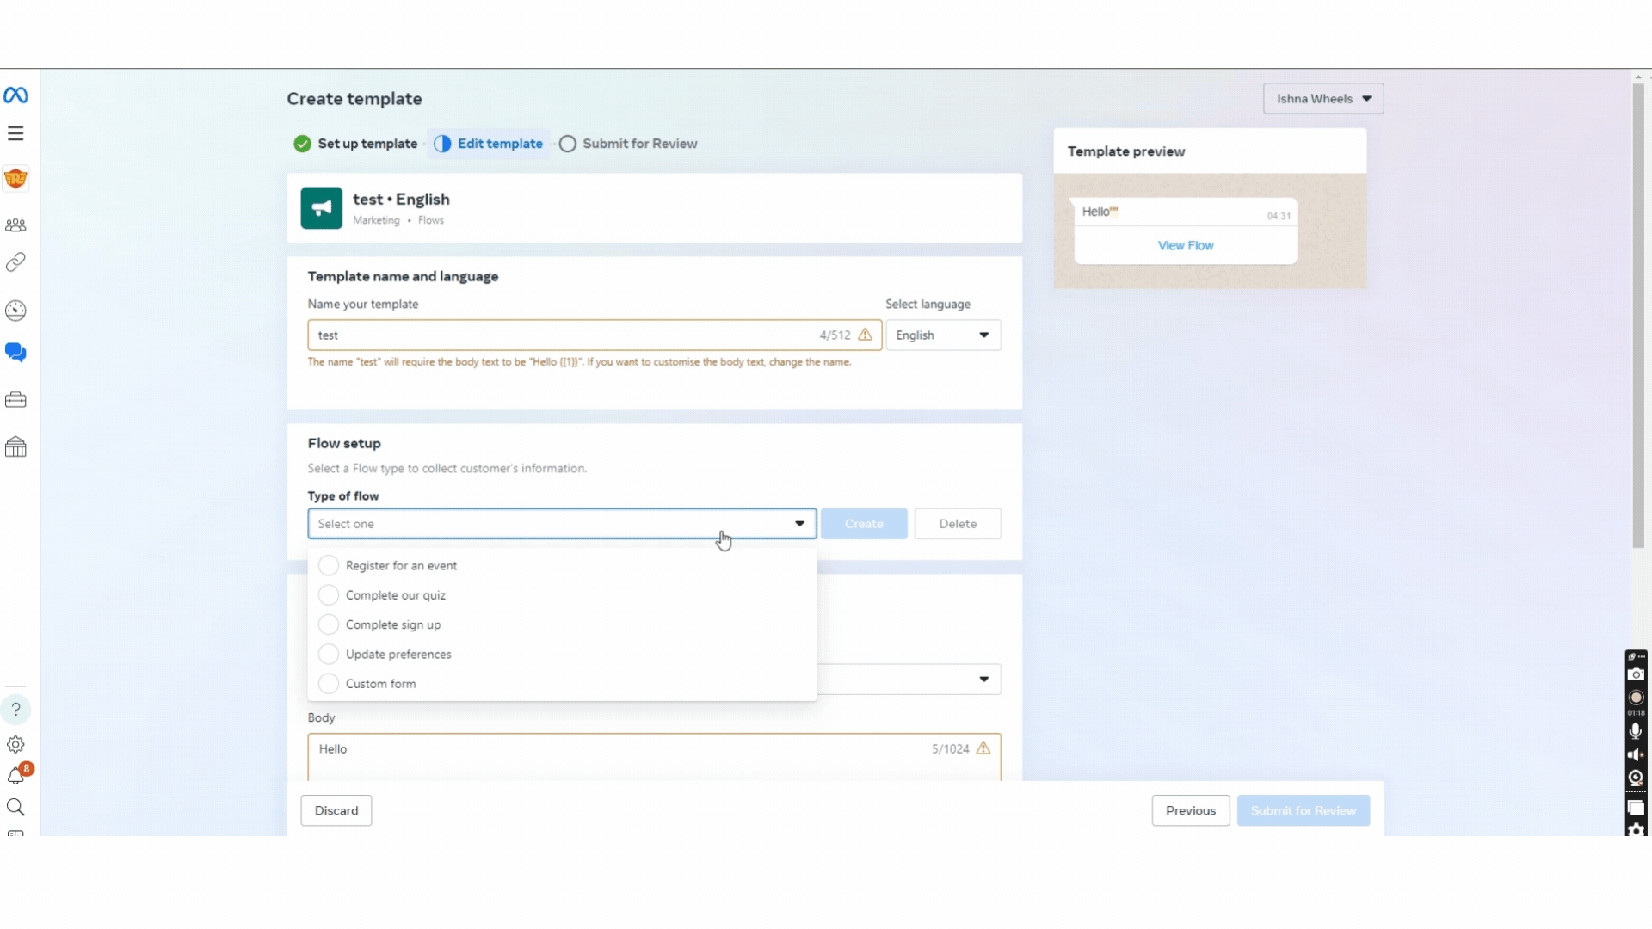Click the Meta logo icon
1652x929 pixels.
click(15, 95)
